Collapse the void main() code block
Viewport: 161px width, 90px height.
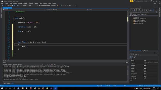pos(14,18)
